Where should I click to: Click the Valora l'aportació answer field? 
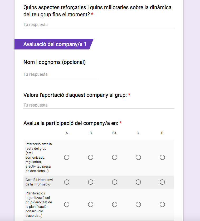pyautogui.click(x=99, y=105)
